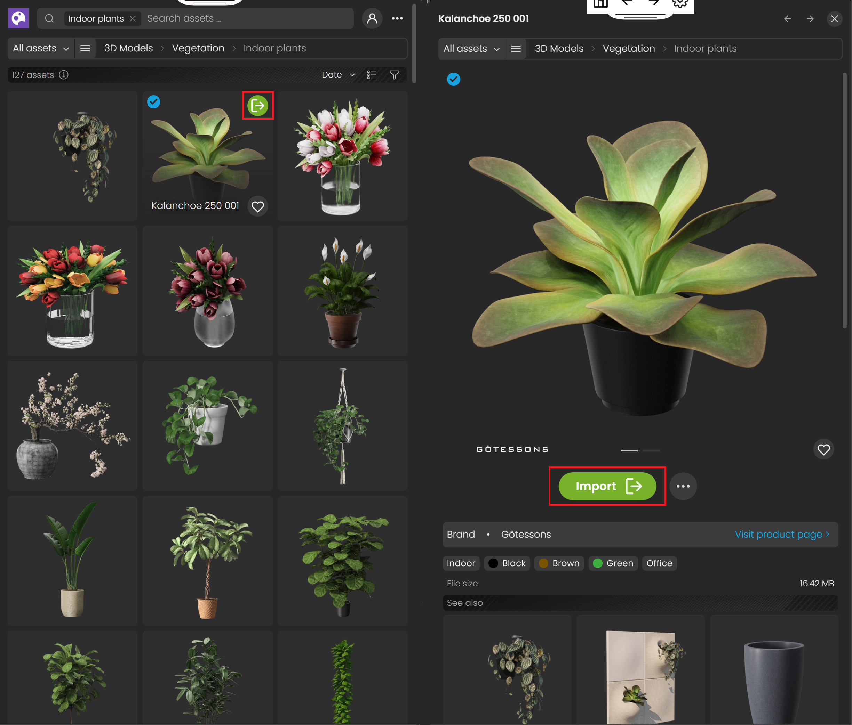This screenshot has height=725, width=852.
Task: Click the Green color tag
Action: pyautogui.click(x=613, y=563)
